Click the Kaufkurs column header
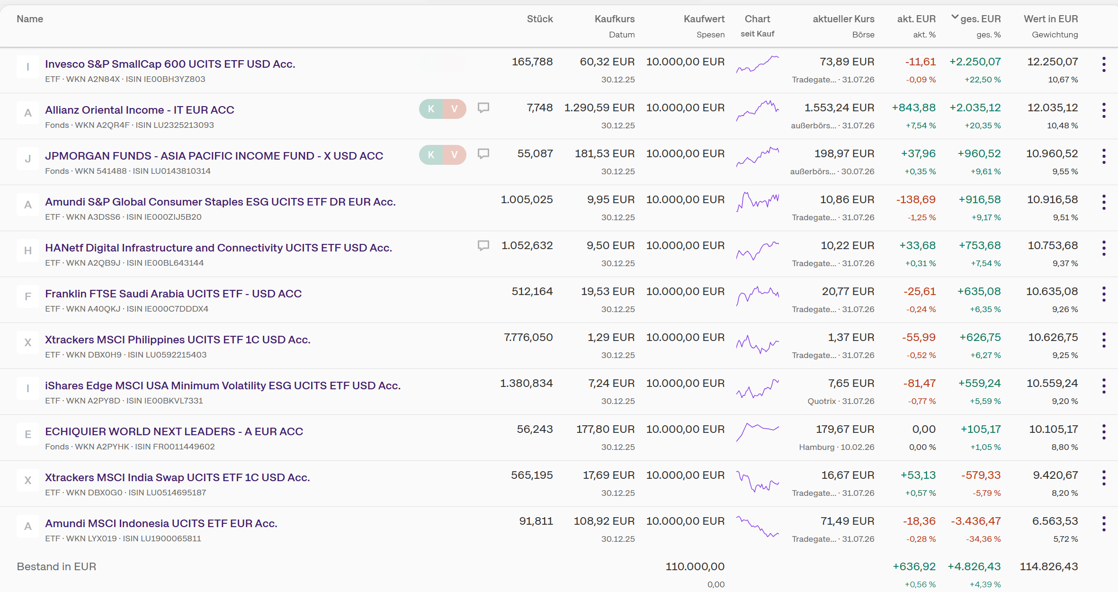Screen dimensions: 1118x592 tap(615, 19)
